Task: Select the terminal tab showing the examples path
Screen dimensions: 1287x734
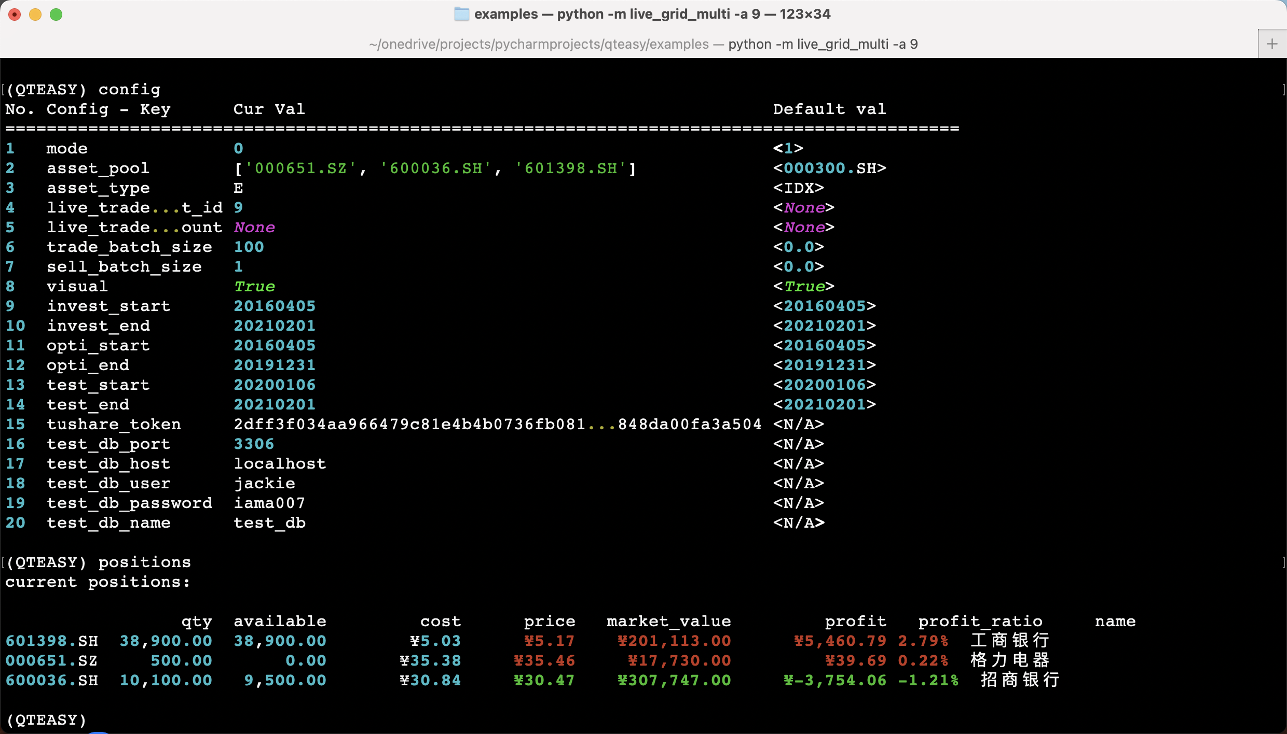Action: (642, 44)
